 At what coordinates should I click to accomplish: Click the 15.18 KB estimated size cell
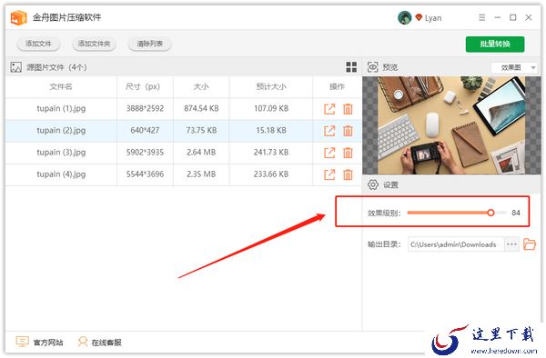tap(271, 130)
